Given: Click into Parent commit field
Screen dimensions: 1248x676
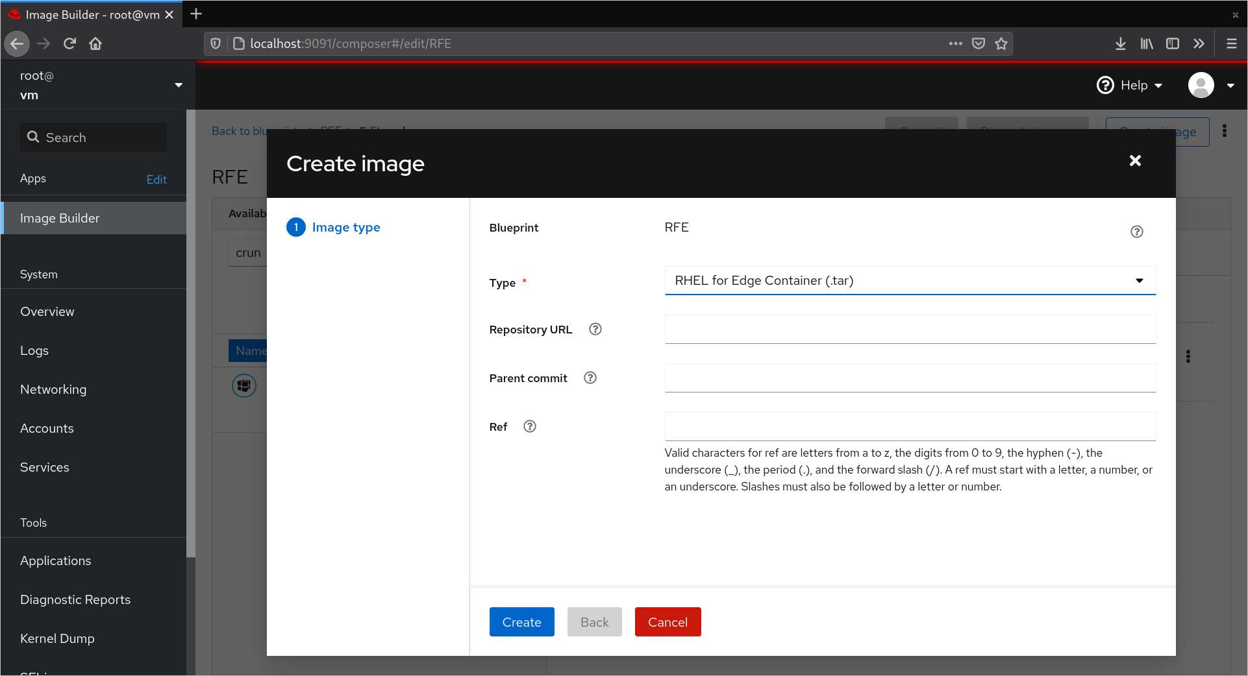Looking at the screenshot, I should click(910, 378).
